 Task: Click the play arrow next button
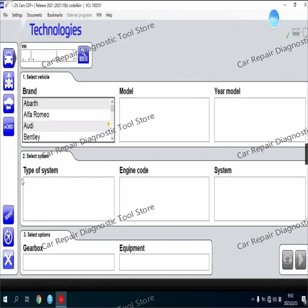301,260
